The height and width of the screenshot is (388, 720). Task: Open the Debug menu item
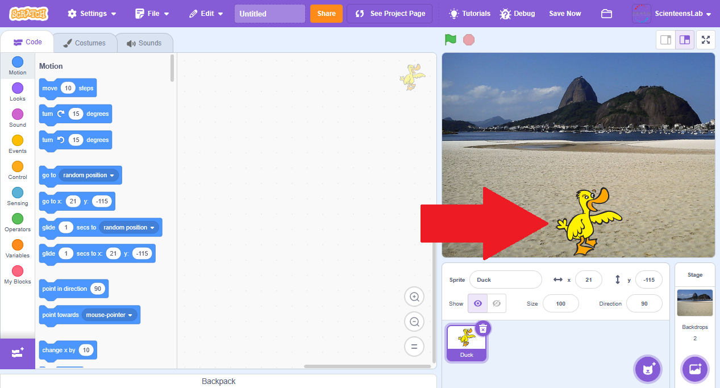[517, 14]
